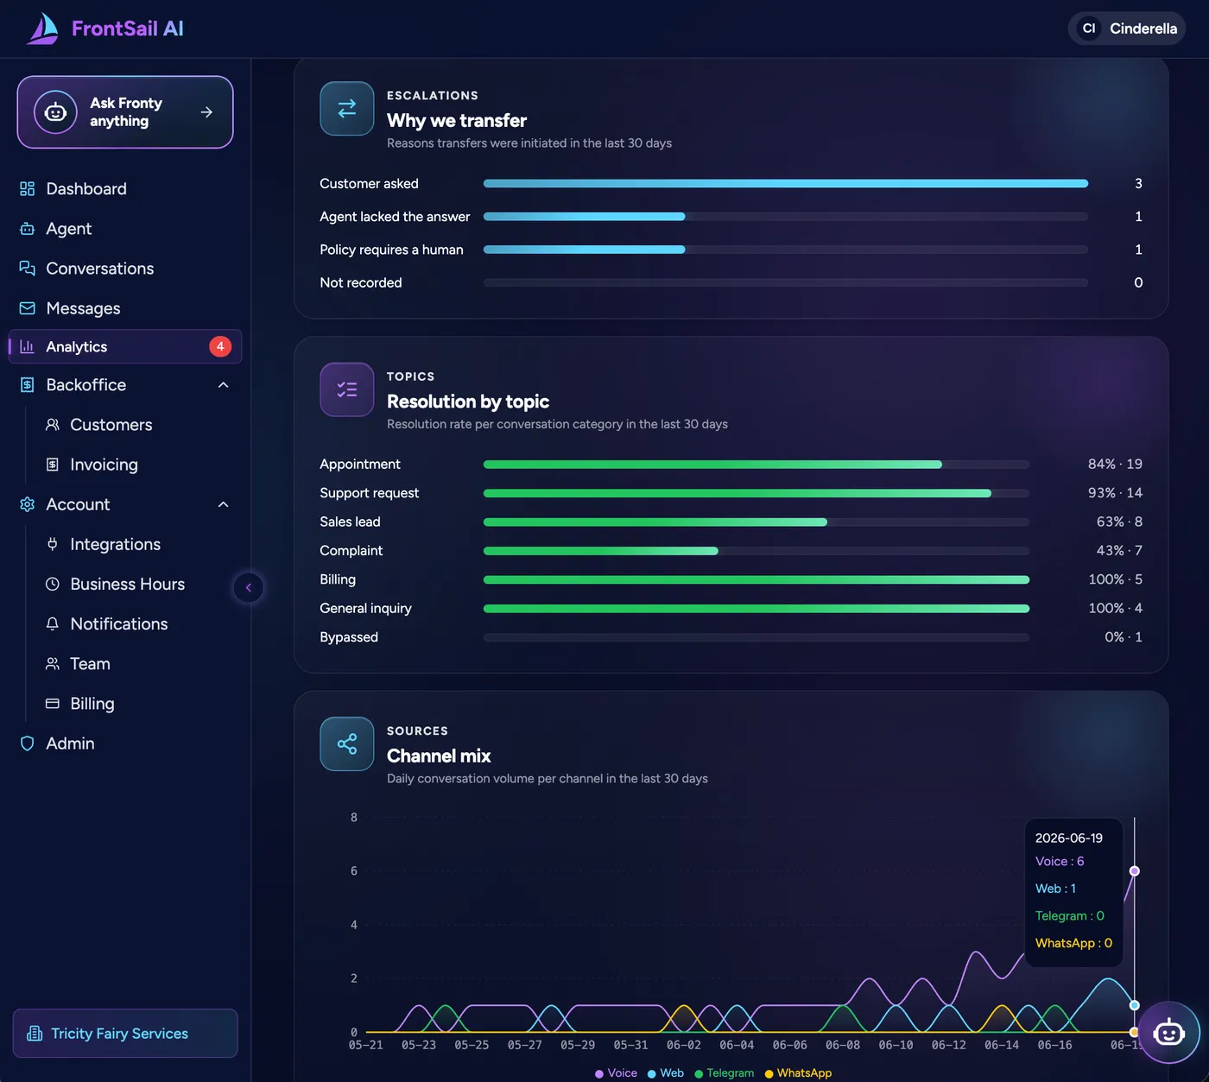Open the Admin section
Screen dimensions: 1209x1082
pyautogui.click(x=125, y=743)
